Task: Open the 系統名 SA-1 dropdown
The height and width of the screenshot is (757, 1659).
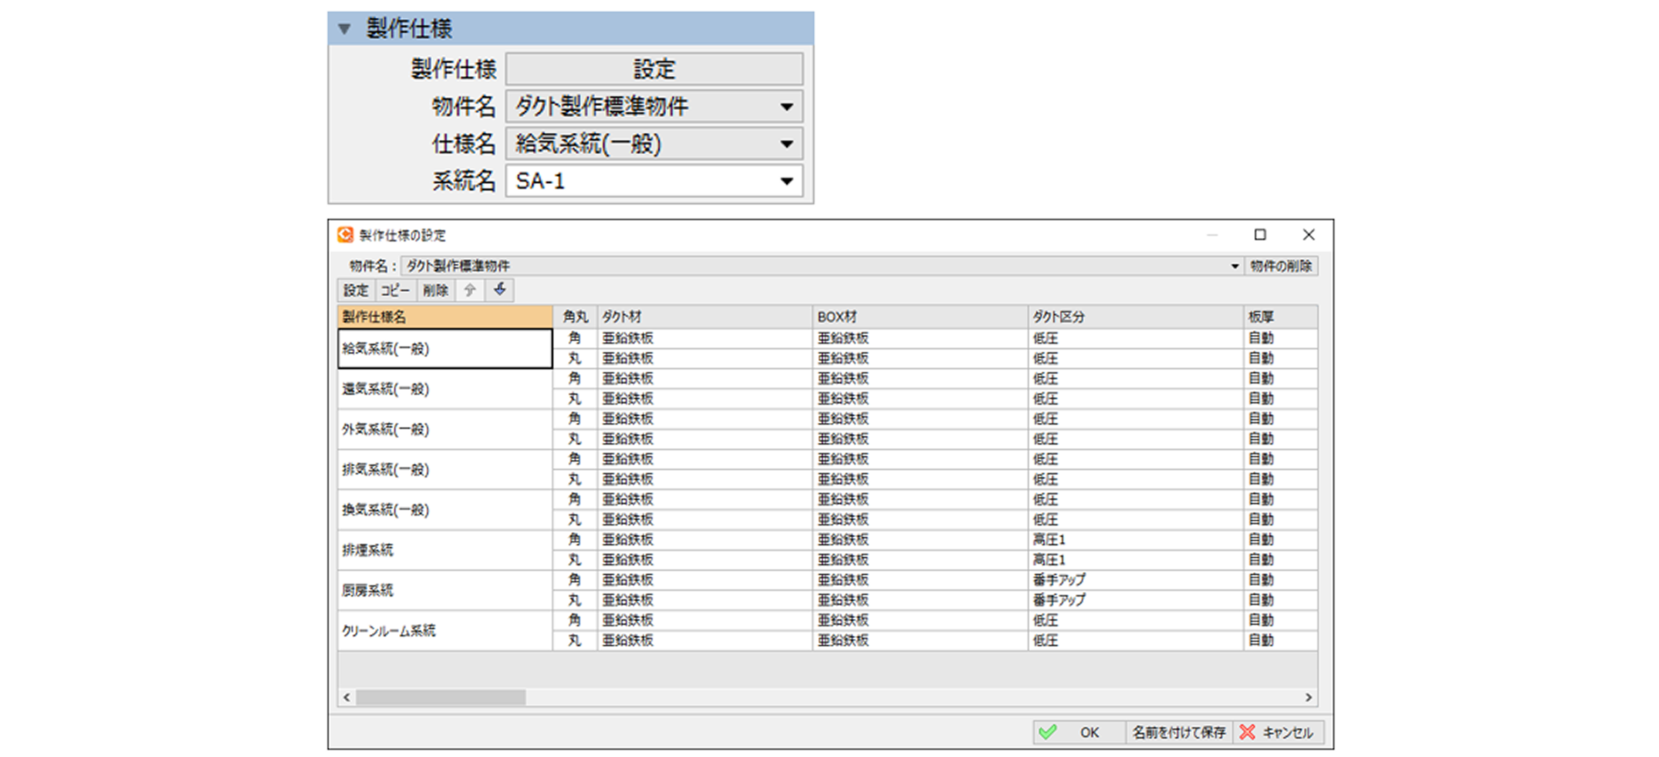Action: coord(786,182)
